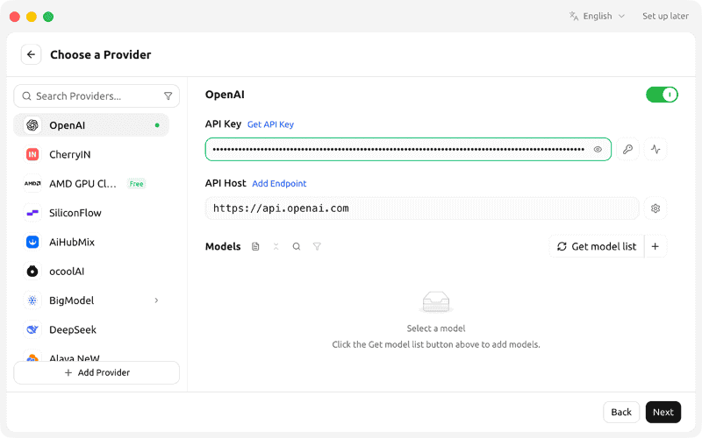Image resolution: width=702 pixels, height=438 pixels.
Task: Click the models collapse arrows icon
Action: [x=276, y=247]
